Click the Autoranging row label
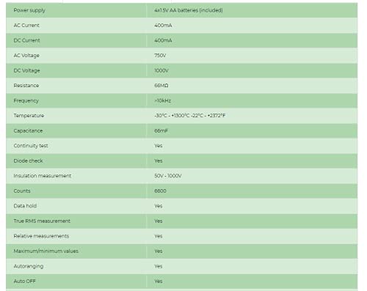Image resolution: width=367 pixels, height=291 pixels. coord(29,266)
